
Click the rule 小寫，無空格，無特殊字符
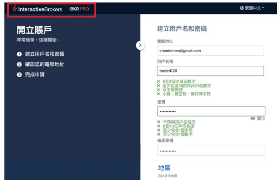tap(186, 94)
